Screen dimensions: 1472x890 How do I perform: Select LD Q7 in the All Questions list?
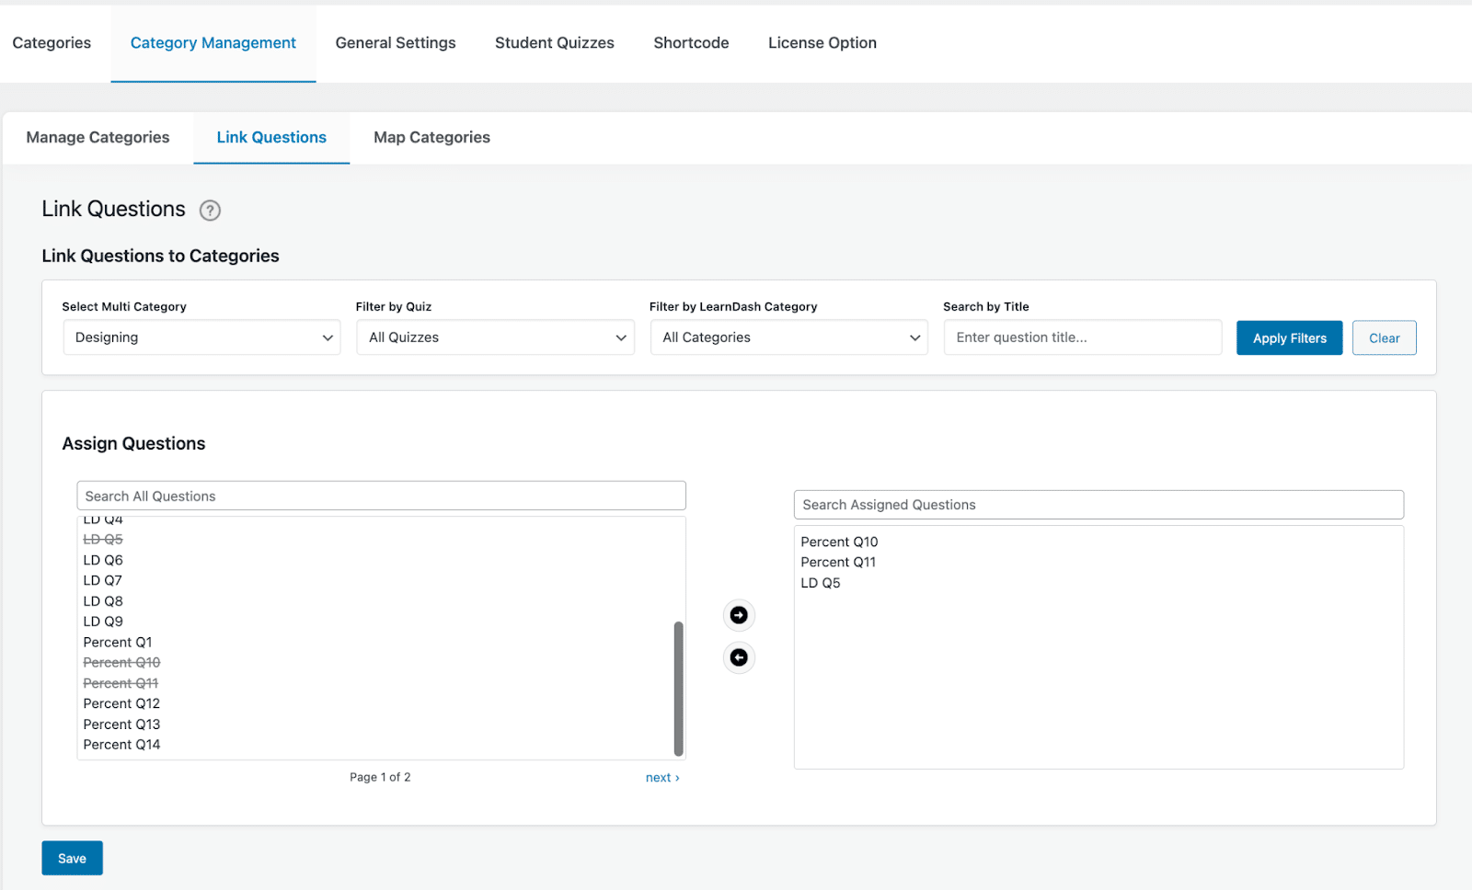pyautogui.click(x=102, y=580)
